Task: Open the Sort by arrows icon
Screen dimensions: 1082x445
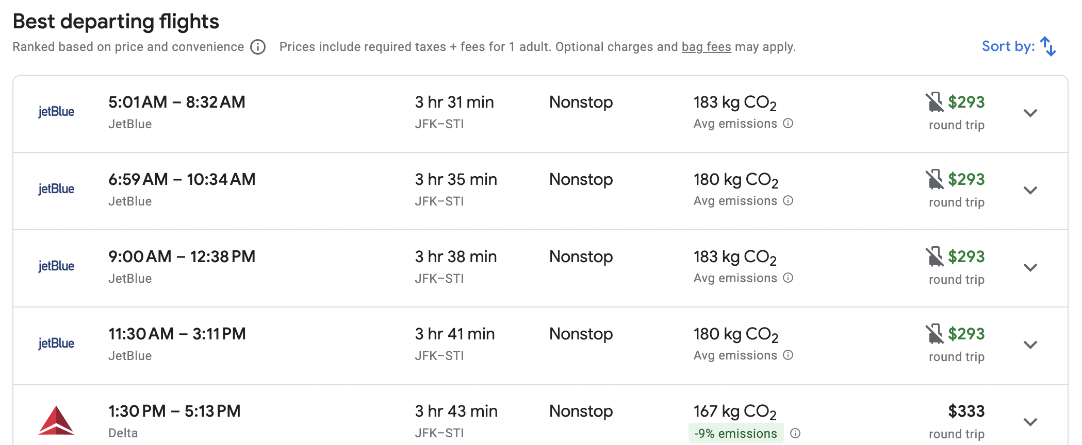Action: (x=1048, y=46)
